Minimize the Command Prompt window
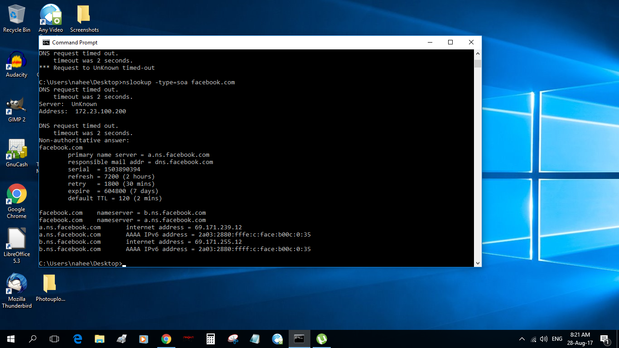This screenshot has width=619, height=348. coord(430,43)
